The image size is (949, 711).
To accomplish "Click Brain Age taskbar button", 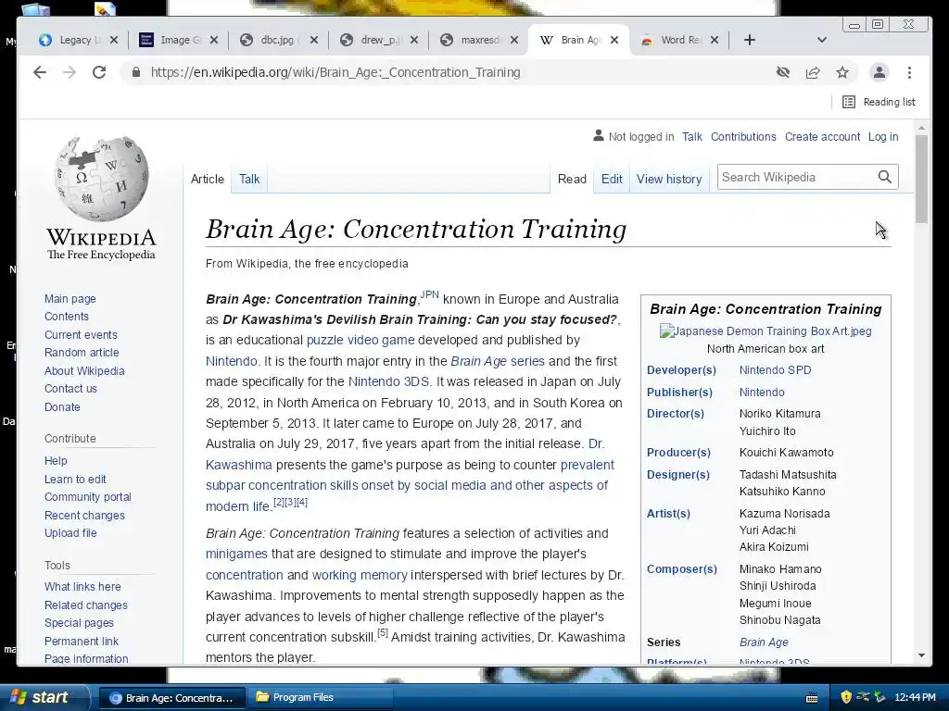I will click(x=171, y=698).
